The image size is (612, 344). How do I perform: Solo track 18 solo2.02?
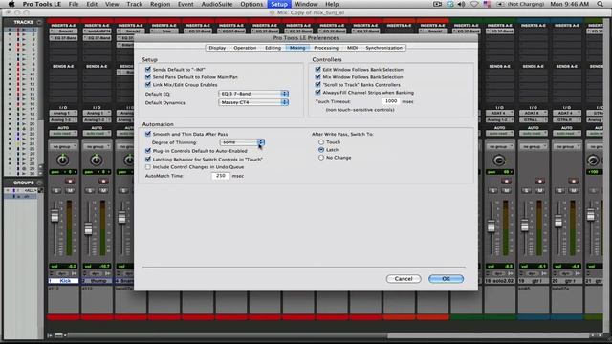(x=492, y=191)
